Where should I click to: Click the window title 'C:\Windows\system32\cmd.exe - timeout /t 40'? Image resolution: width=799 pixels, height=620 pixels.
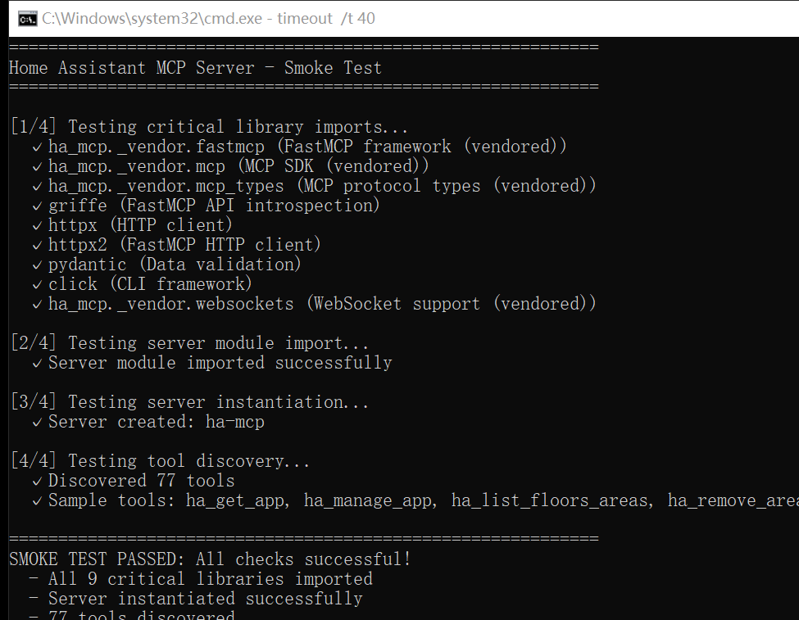coord(208,19)
